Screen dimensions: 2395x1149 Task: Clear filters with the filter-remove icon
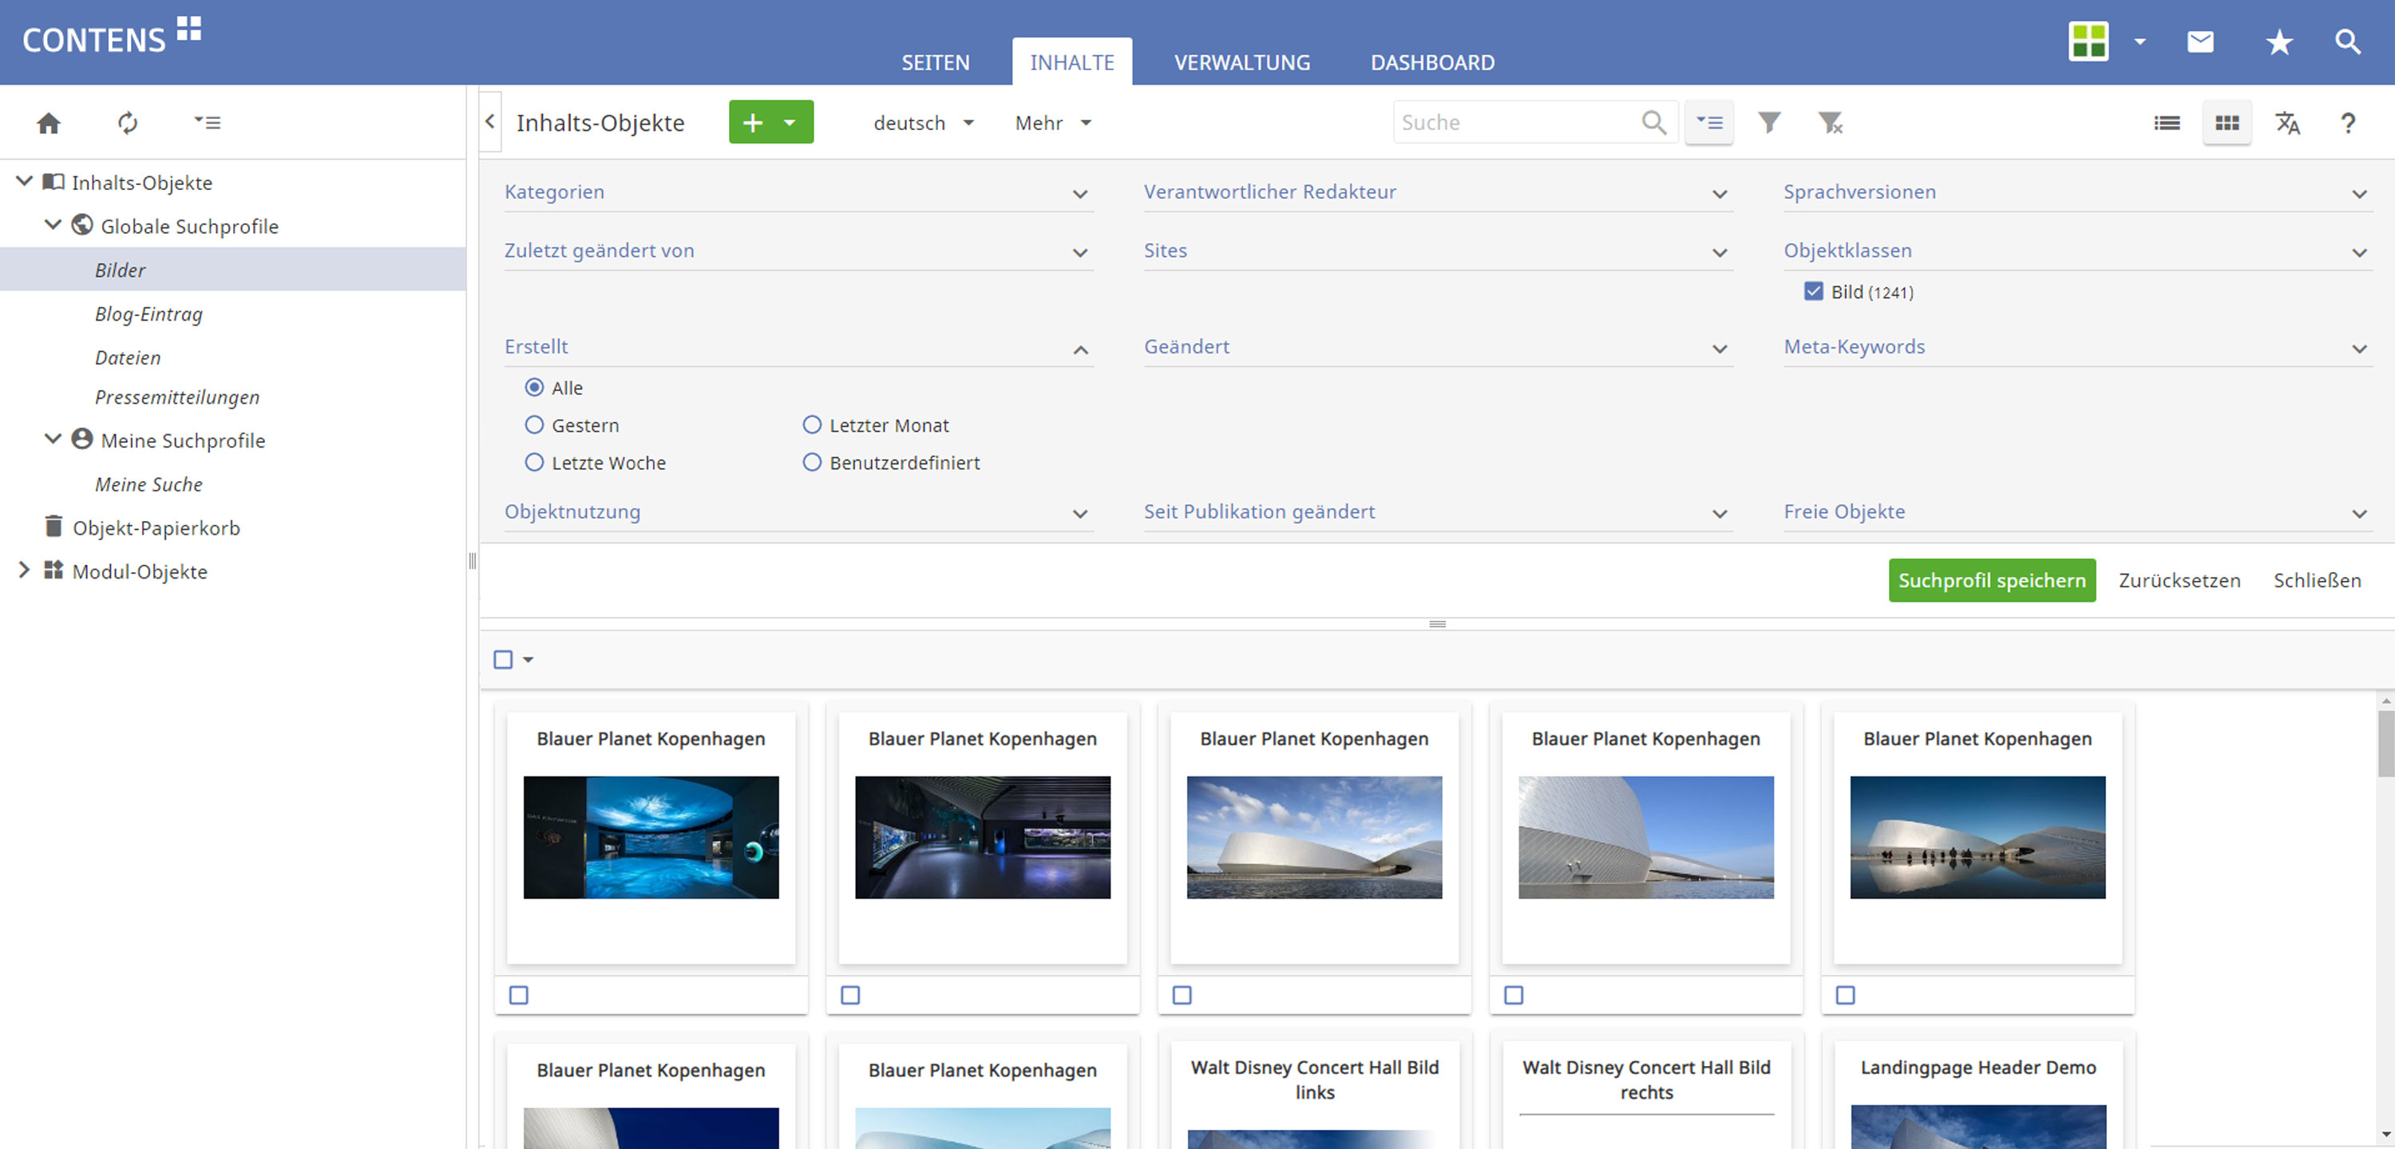pyautogui.click(x=1831, y=122)
